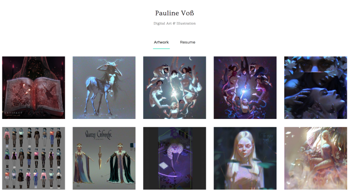Image resolution: width=348 pixels, height=195 pixels.
Task: Click the glowing light in white dancers artwork
Action: tap(174, 94)
